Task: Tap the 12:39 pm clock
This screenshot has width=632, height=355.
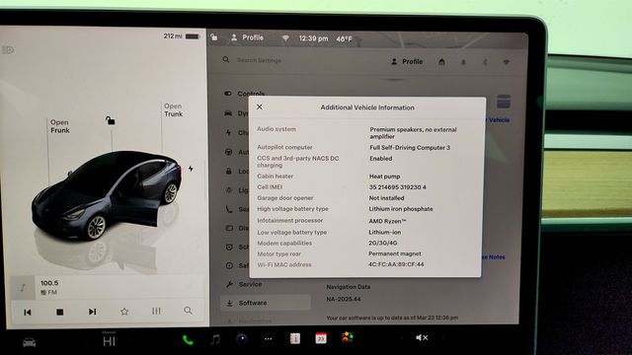Action: [x=313, y=38]
